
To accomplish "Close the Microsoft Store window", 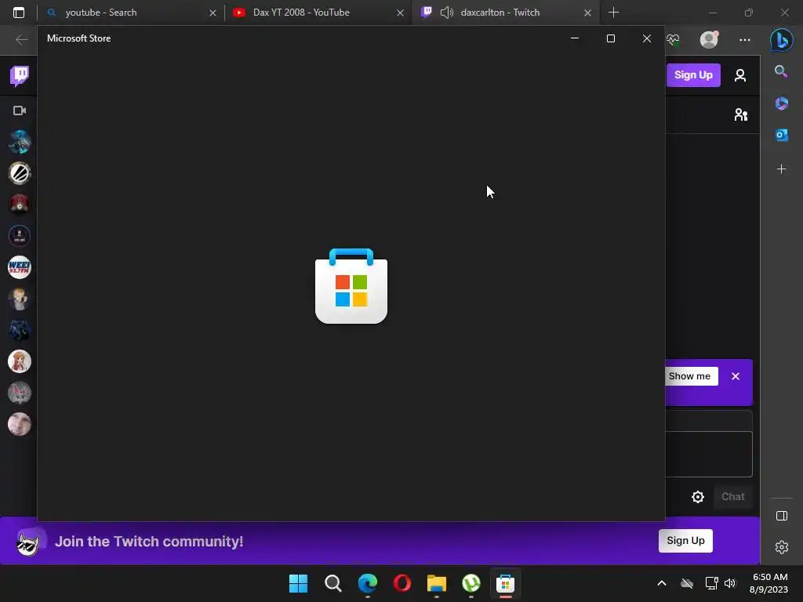I will coord(647,38).
